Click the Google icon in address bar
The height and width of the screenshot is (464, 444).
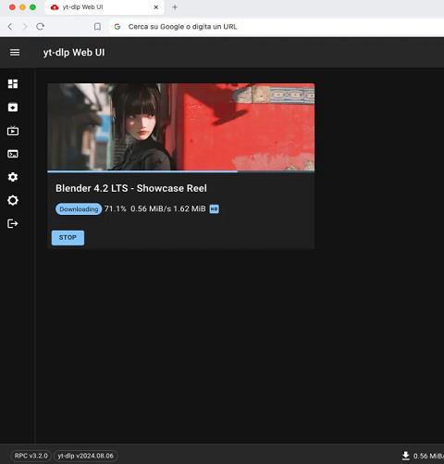coord(117,27)
